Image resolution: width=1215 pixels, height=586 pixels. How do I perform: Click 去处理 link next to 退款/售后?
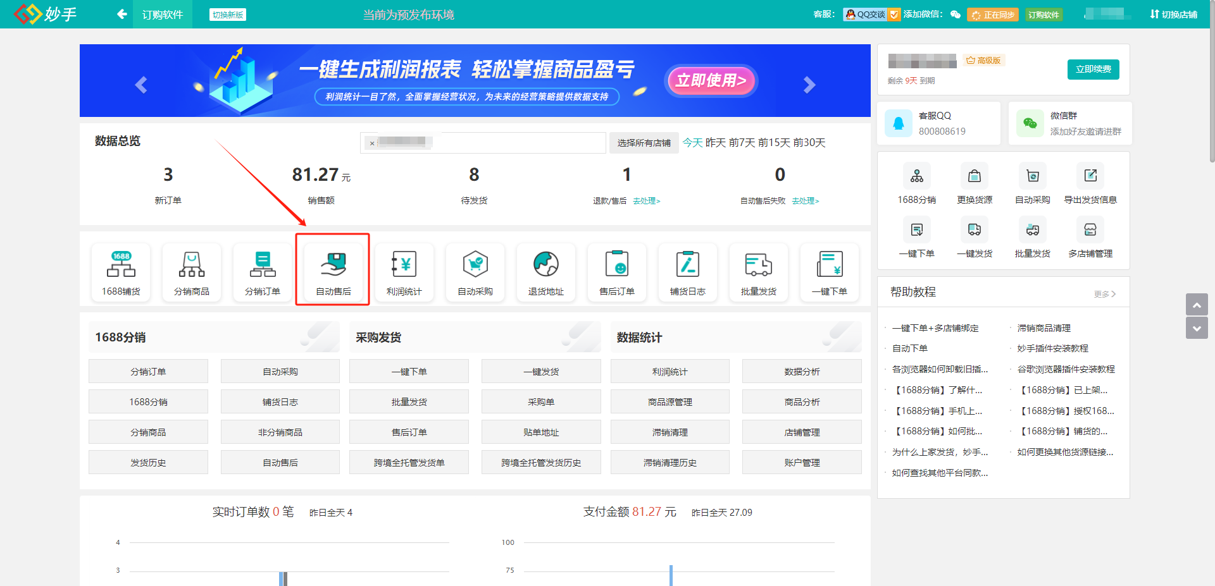click(647, 201)
